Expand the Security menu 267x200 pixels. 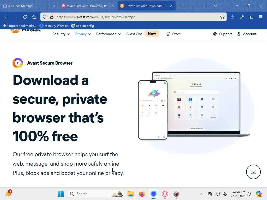tap(61, 34)
